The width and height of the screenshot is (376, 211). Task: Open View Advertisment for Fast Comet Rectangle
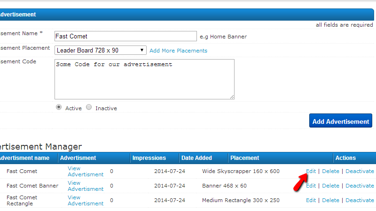(86, 201)
